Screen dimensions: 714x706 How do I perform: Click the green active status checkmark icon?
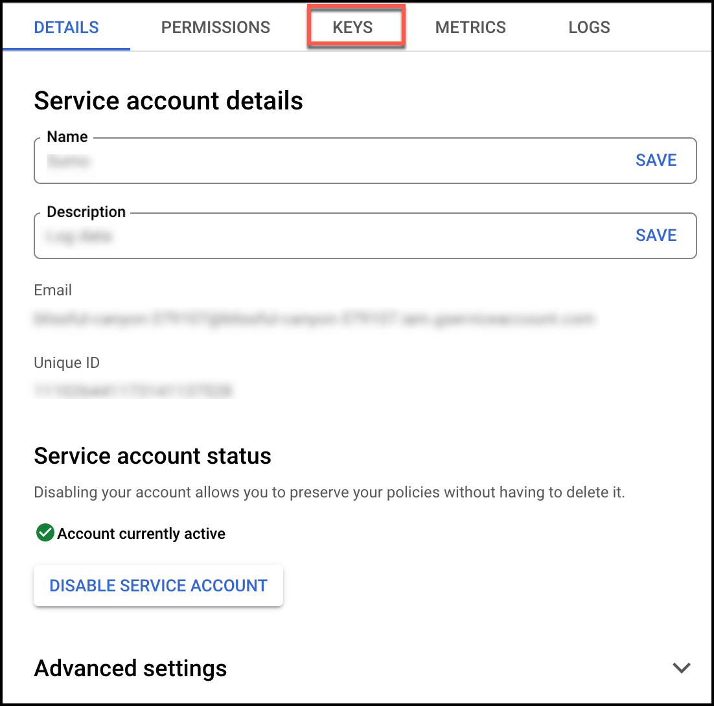[x=45, y=533]
